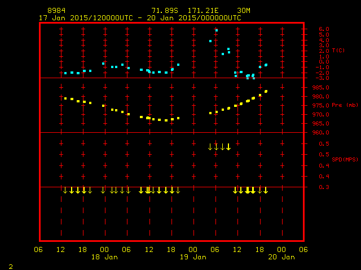Click the 6.0 temperature tick label
The width and height of the screenshot is (361, 270).
pyautogui.click(x=324, y=29)
